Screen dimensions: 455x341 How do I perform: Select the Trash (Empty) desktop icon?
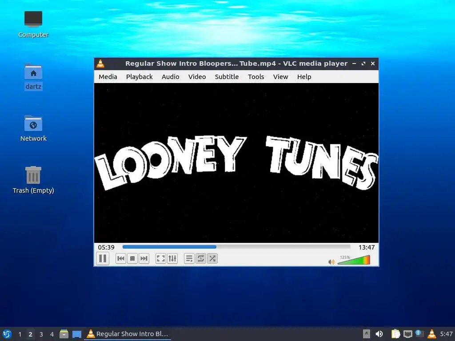[x=33, y=180]
